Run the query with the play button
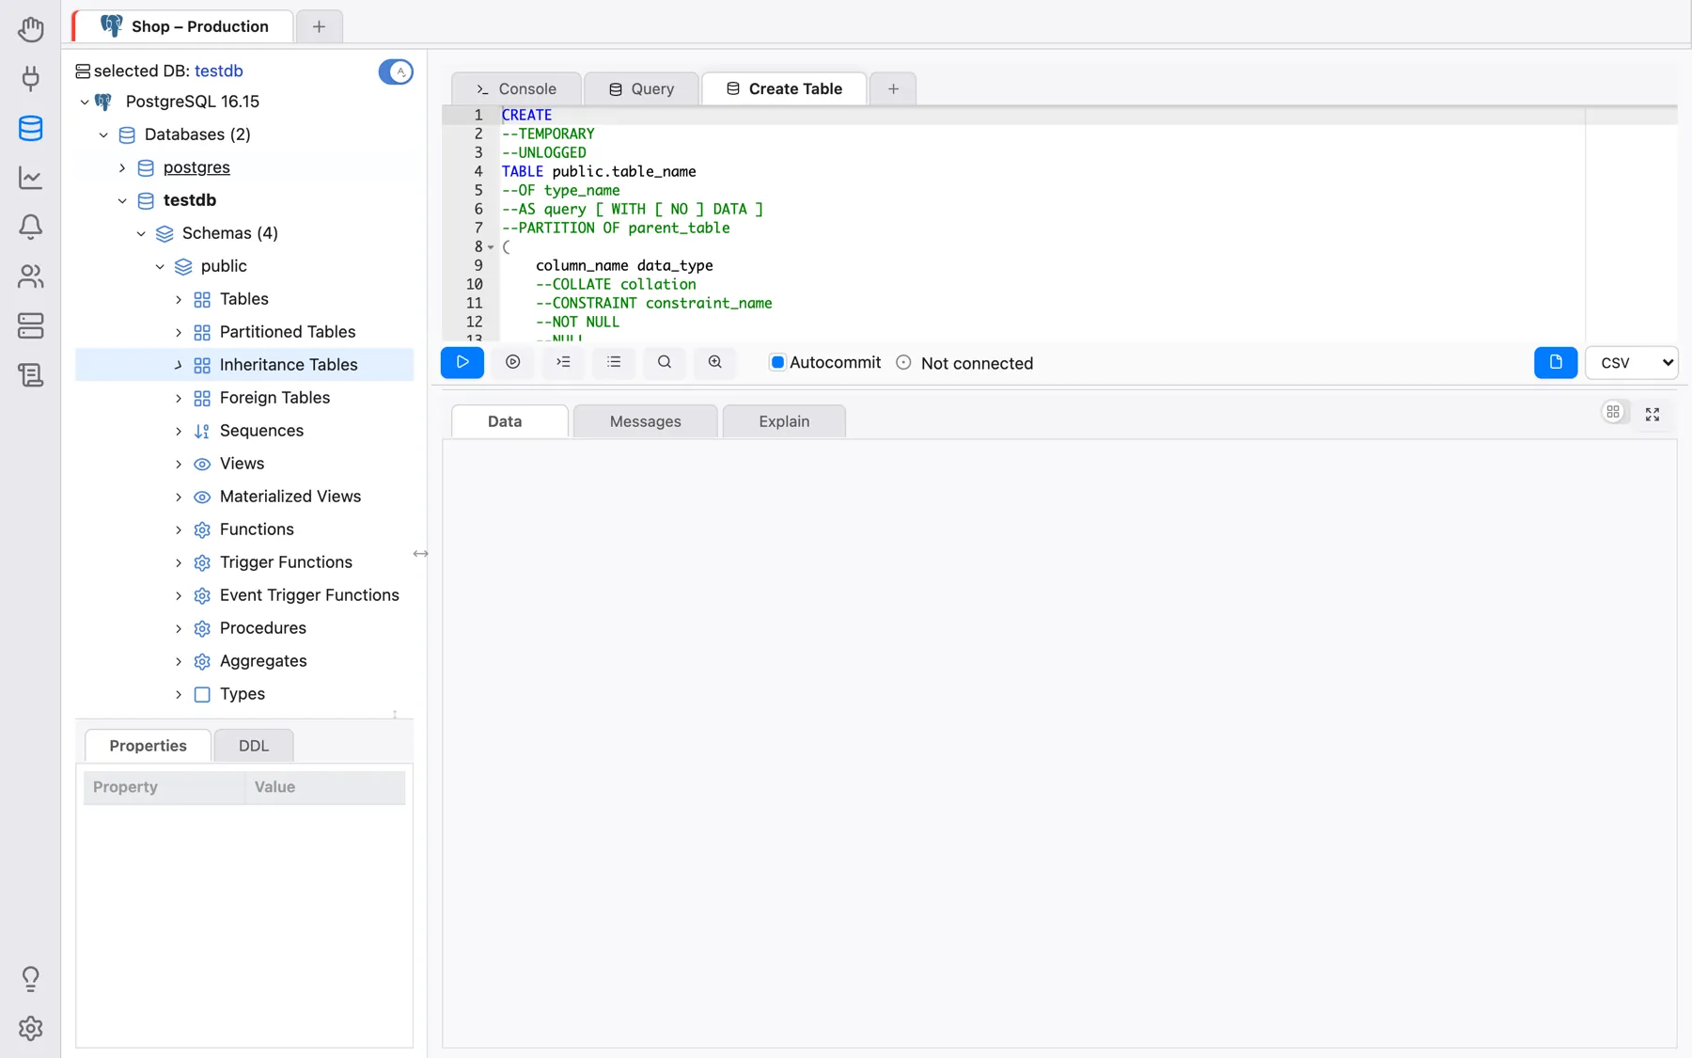 coord(462,362)
